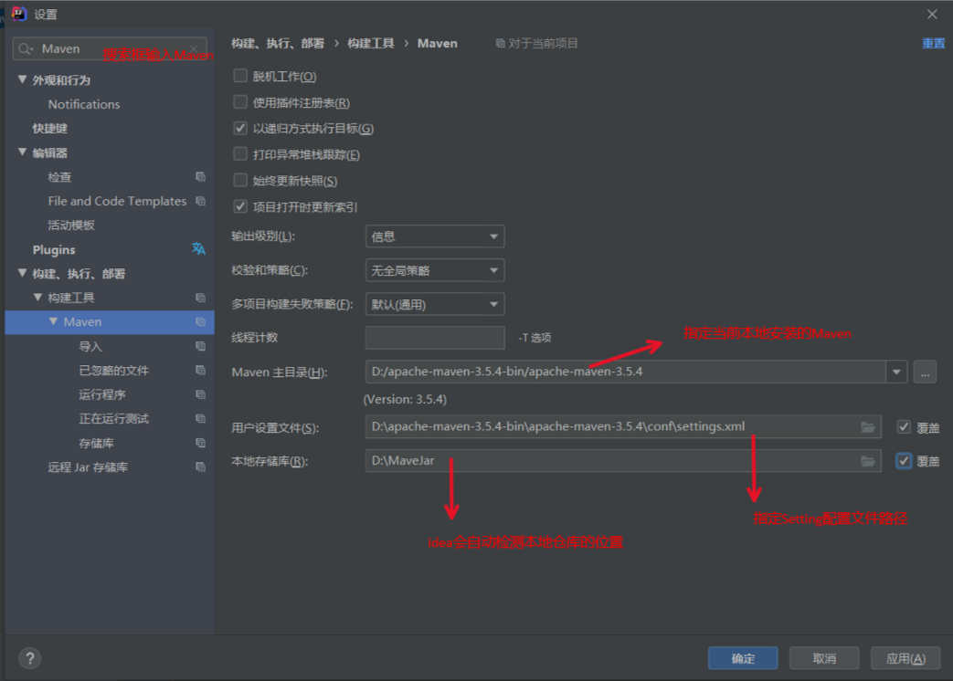Click the project-scope icon on the Maven row
This screenshot has width=953, height=681.
(200, 321)
